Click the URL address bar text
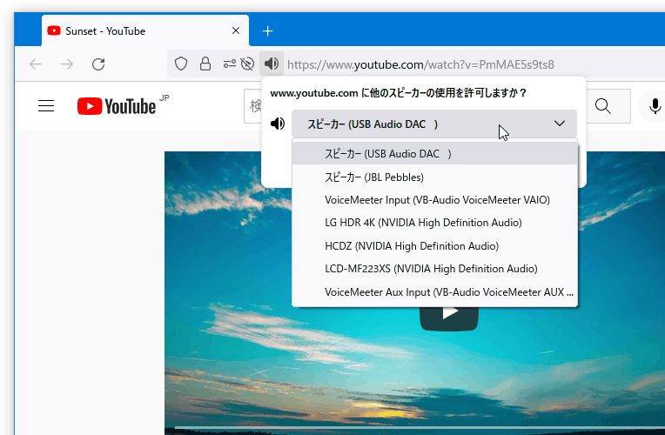Screen dimensions: 665x435 click(420, 64)
